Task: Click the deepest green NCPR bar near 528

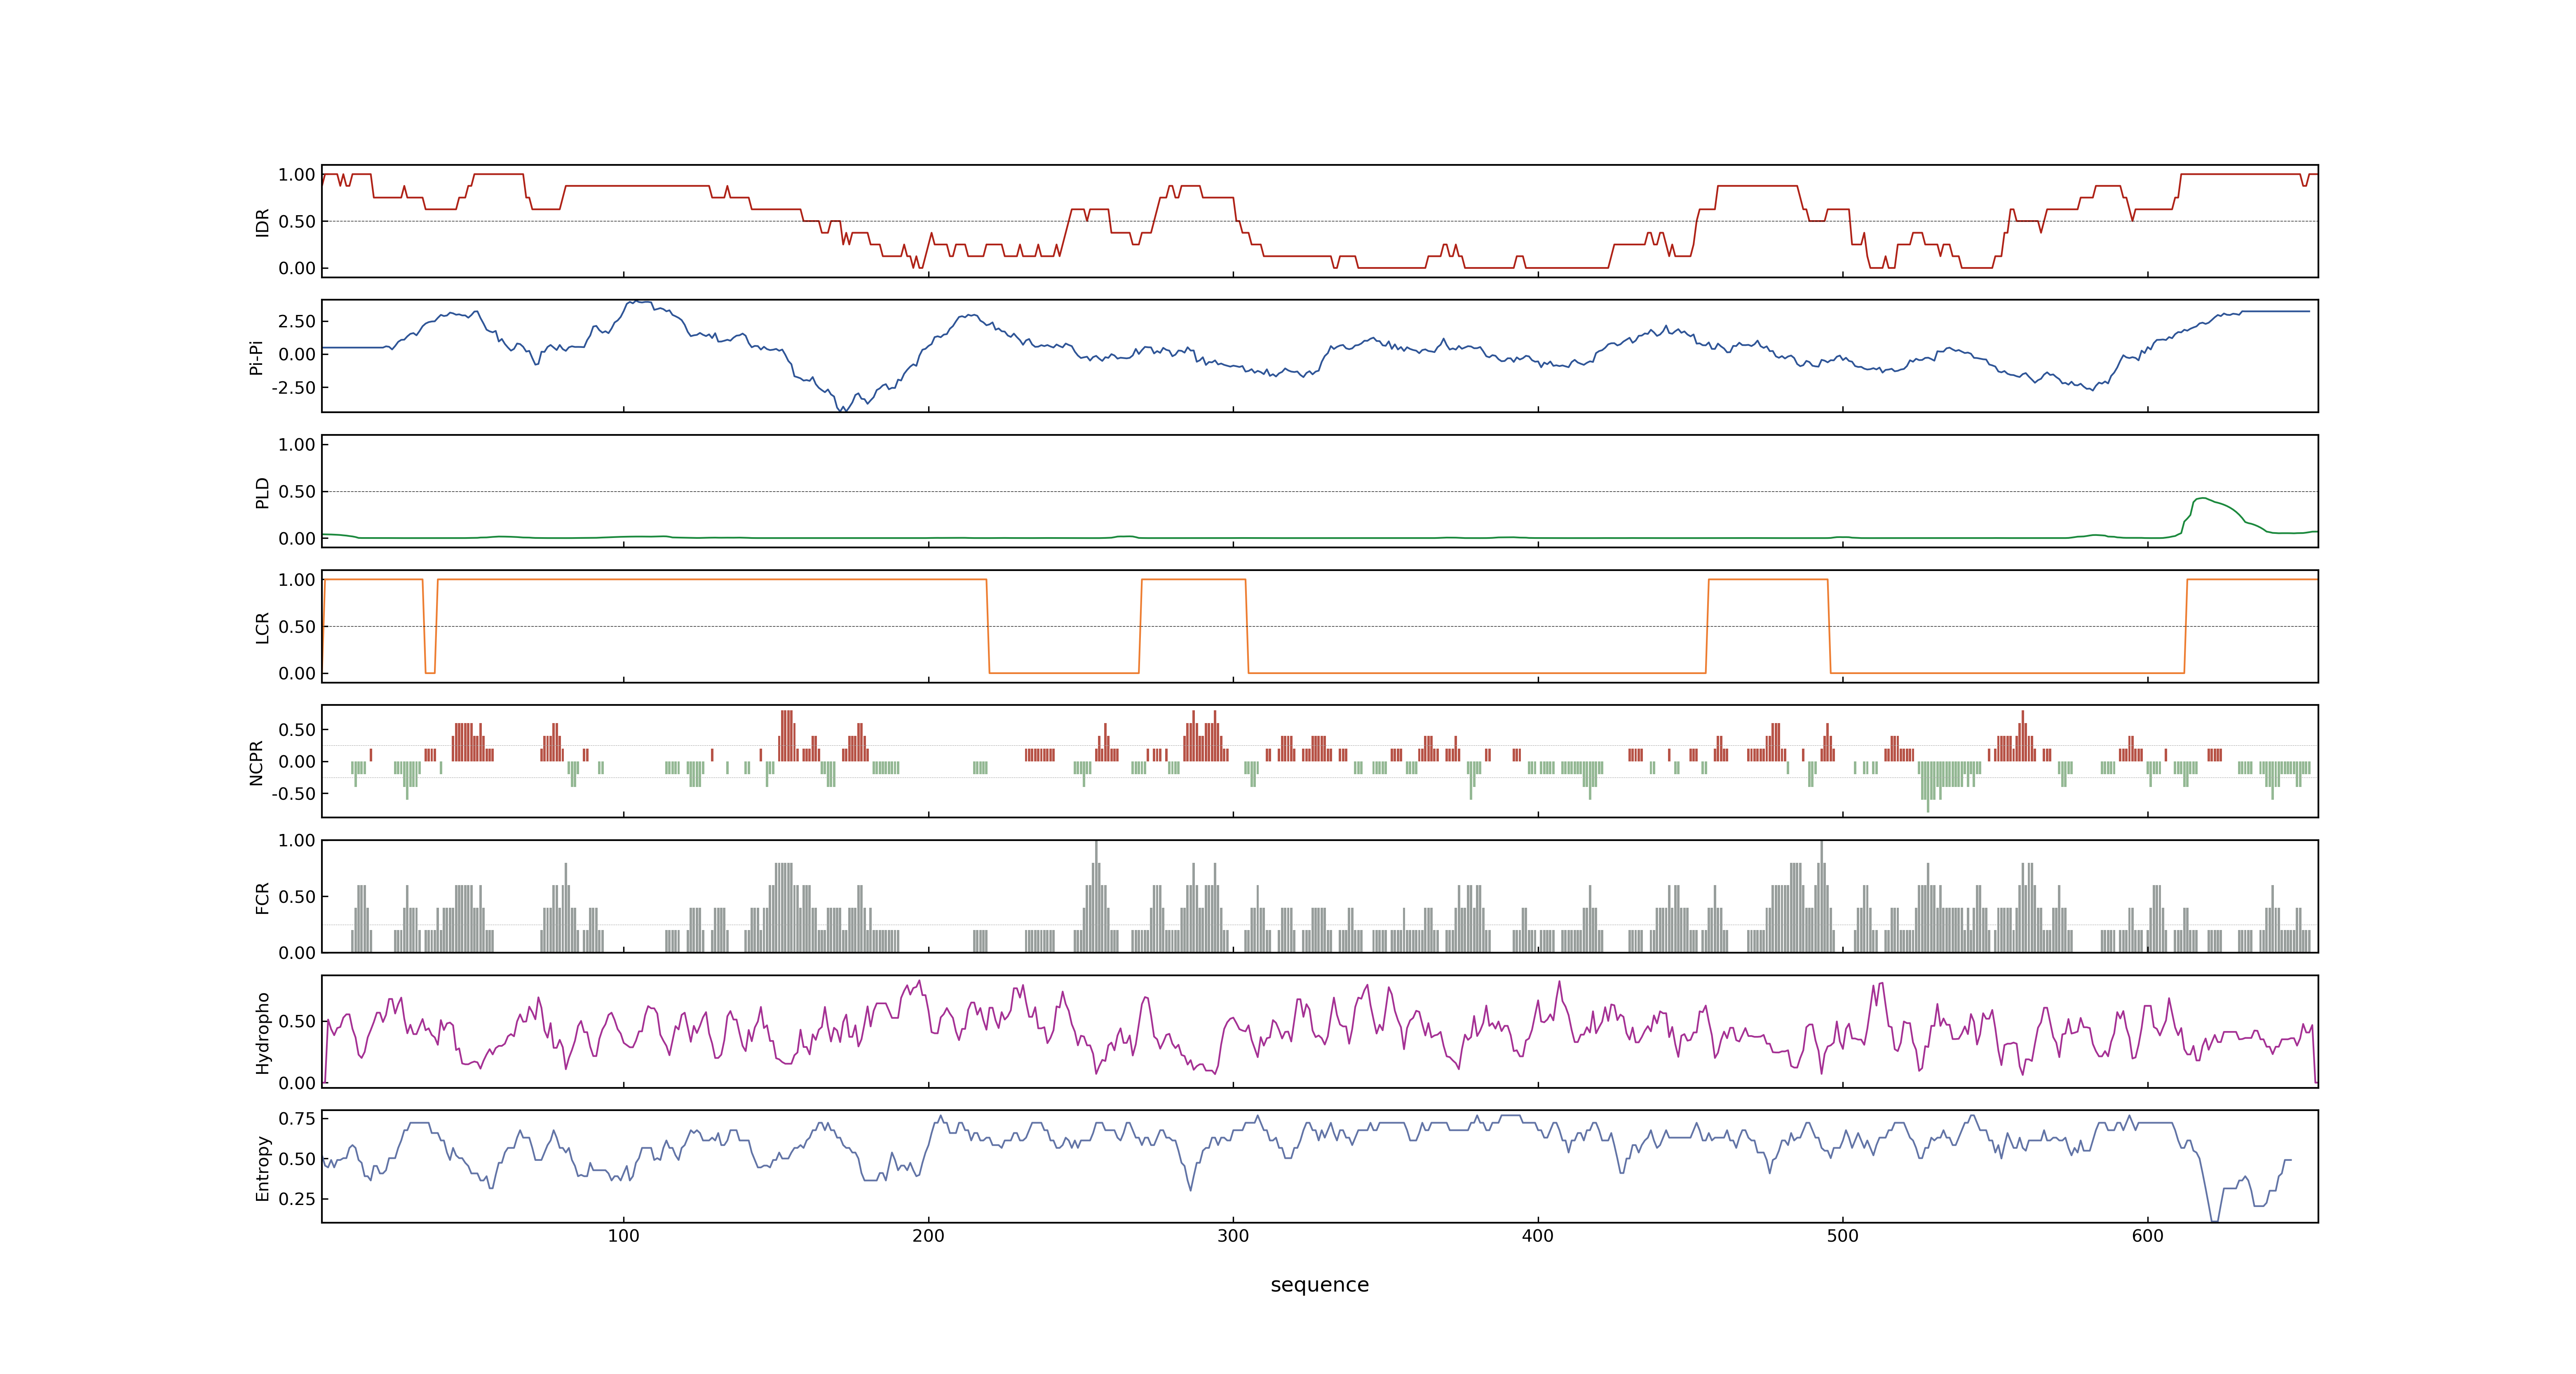Action: point(1928,786)
